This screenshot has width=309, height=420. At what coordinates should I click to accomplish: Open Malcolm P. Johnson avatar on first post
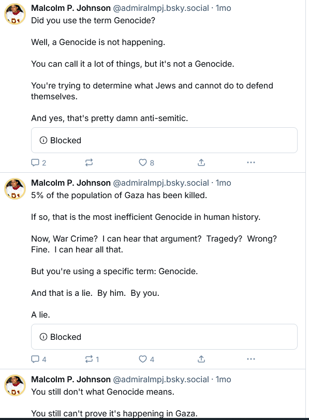coord(15,14)
